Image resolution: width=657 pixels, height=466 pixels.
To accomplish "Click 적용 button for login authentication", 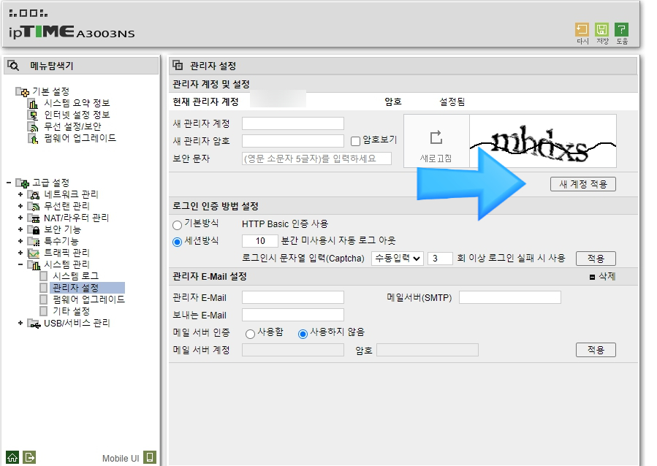I will pos(596,259).
